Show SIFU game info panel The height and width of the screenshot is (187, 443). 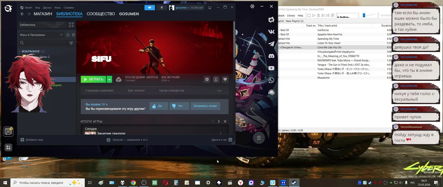(x=216, y=79)
